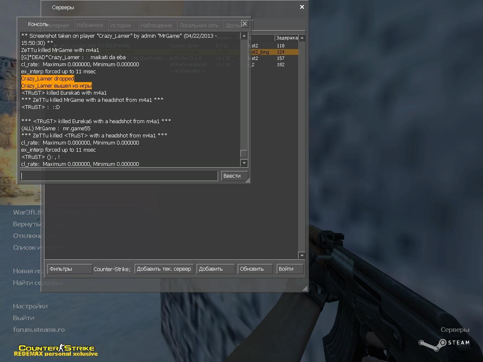Submit the console command with Ввести
483x362 pixels.
[234, 176]
